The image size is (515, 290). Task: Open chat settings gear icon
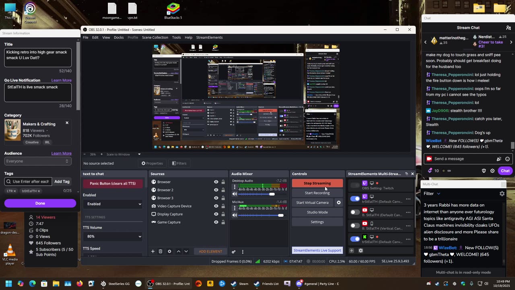[492, 171]
